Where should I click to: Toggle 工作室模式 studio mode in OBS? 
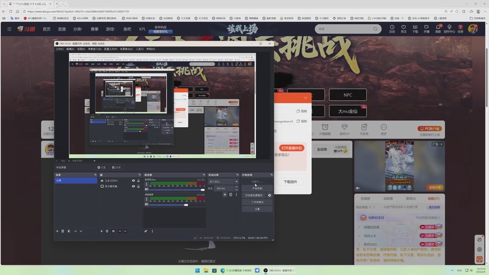pos(257,202)
